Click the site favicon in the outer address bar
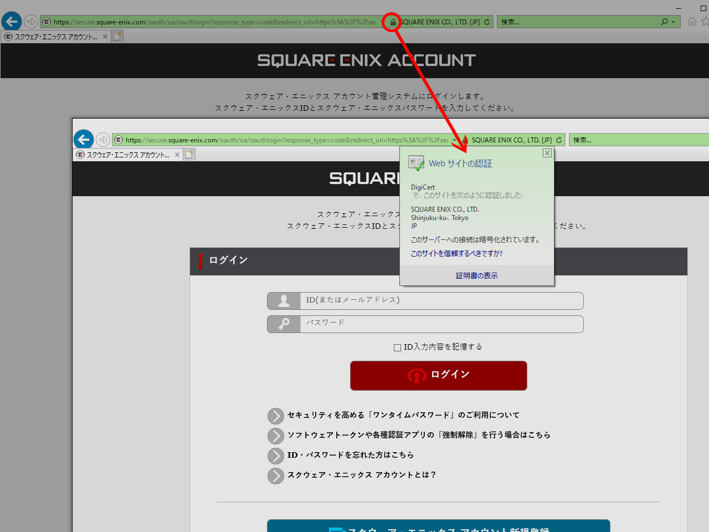This screenshot has height=532, width=709. click(47, 22)
